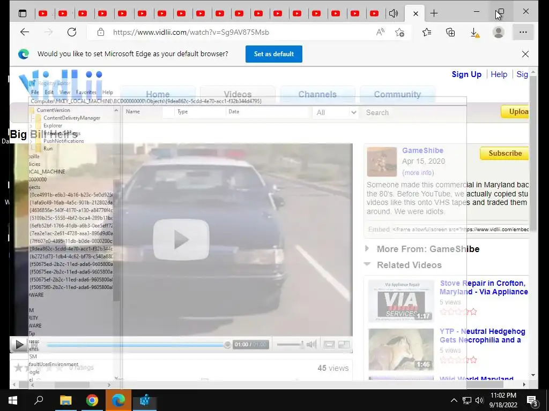Viewport: 549px width, 411px height.
Task: Open Windows taskbar search
Action: 39,400
